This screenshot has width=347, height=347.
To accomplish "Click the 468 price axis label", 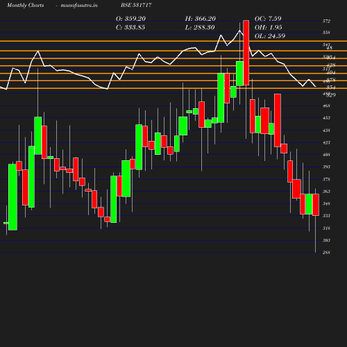I will coord(326,106).
